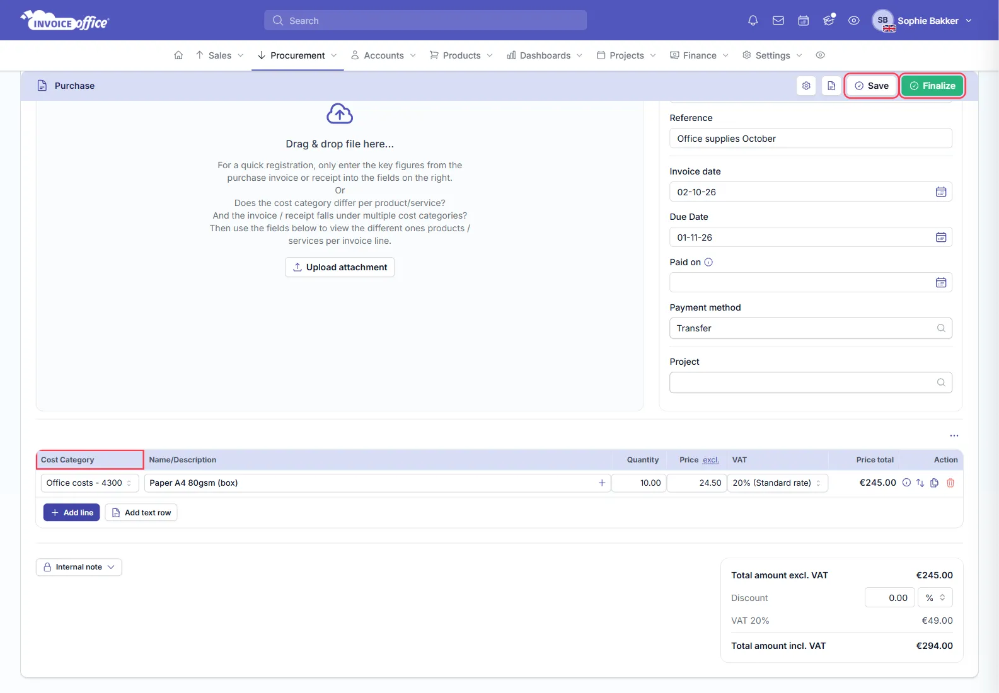Open the Paid on calendar picker

[x=941, y=283]
